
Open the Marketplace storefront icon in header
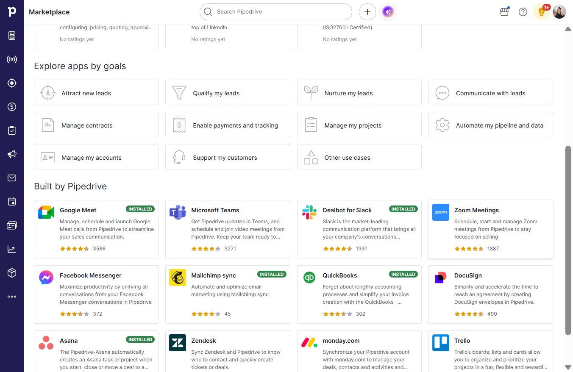(x=504, y=12)
